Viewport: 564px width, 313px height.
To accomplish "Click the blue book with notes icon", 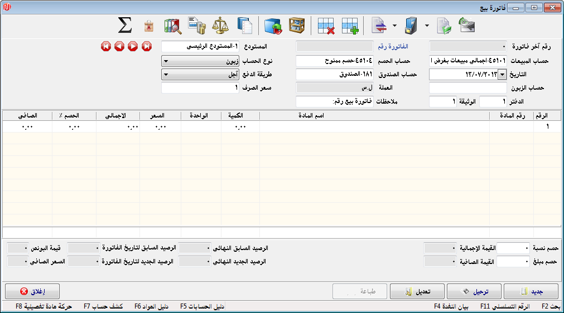I will coord(245,26).
